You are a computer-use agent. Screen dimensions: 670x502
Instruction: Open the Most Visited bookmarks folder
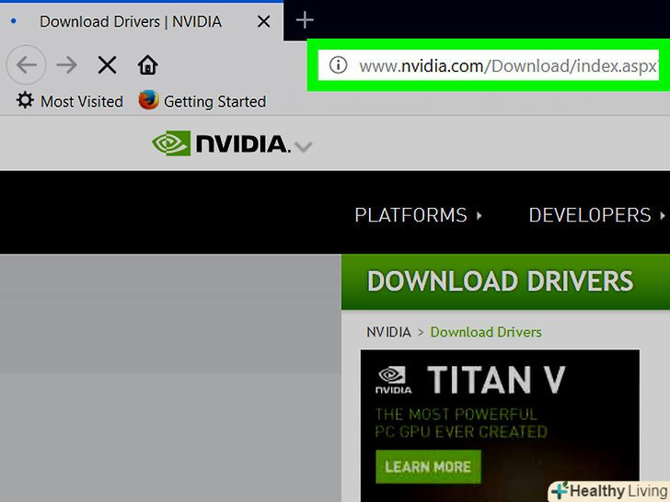(70, 101)
